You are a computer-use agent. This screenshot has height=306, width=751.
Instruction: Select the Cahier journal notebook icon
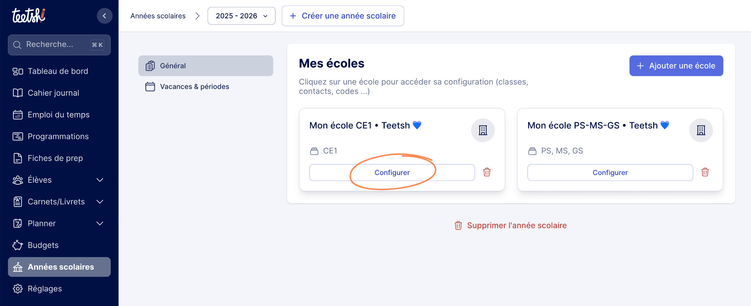tap(17, 93)
